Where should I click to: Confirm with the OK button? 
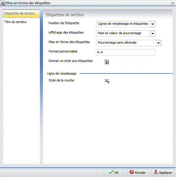pos(114,172)
